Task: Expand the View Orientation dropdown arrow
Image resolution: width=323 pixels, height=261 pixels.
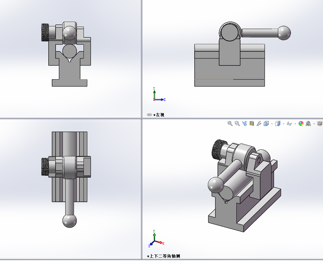Action: click(x=272, y=124)
